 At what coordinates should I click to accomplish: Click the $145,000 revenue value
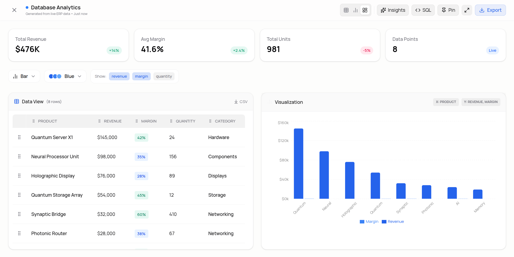(107, 137)
